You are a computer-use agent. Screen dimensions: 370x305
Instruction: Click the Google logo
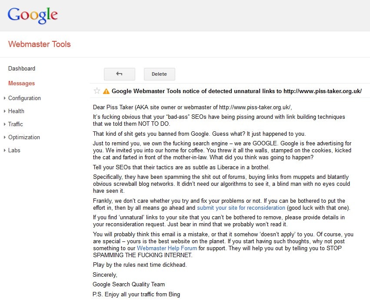(x=33, y=16)
